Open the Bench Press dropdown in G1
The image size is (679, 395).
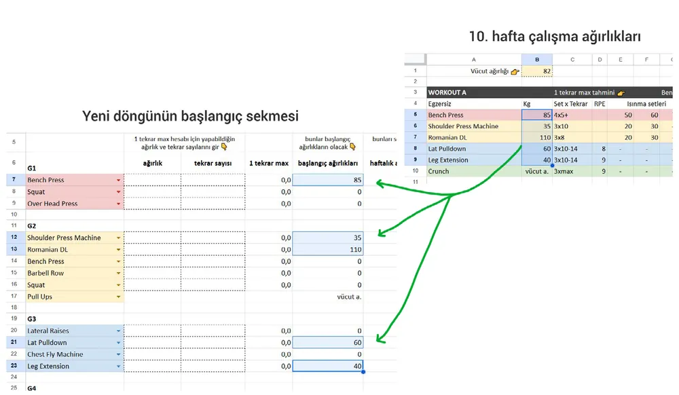pyautogui.click(x=118, y=180)
